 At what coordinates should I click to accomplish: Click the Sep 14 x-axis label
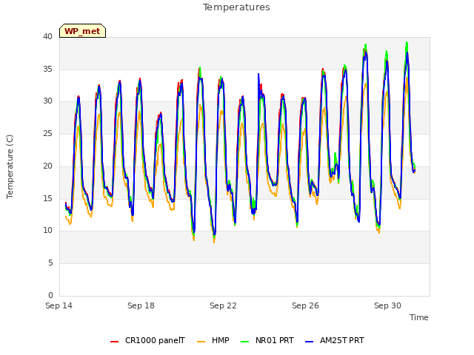pos(59,305)
